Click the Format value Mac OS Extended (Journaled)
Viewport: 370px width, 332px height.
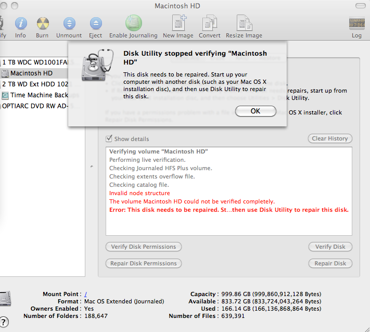point(124,302)
